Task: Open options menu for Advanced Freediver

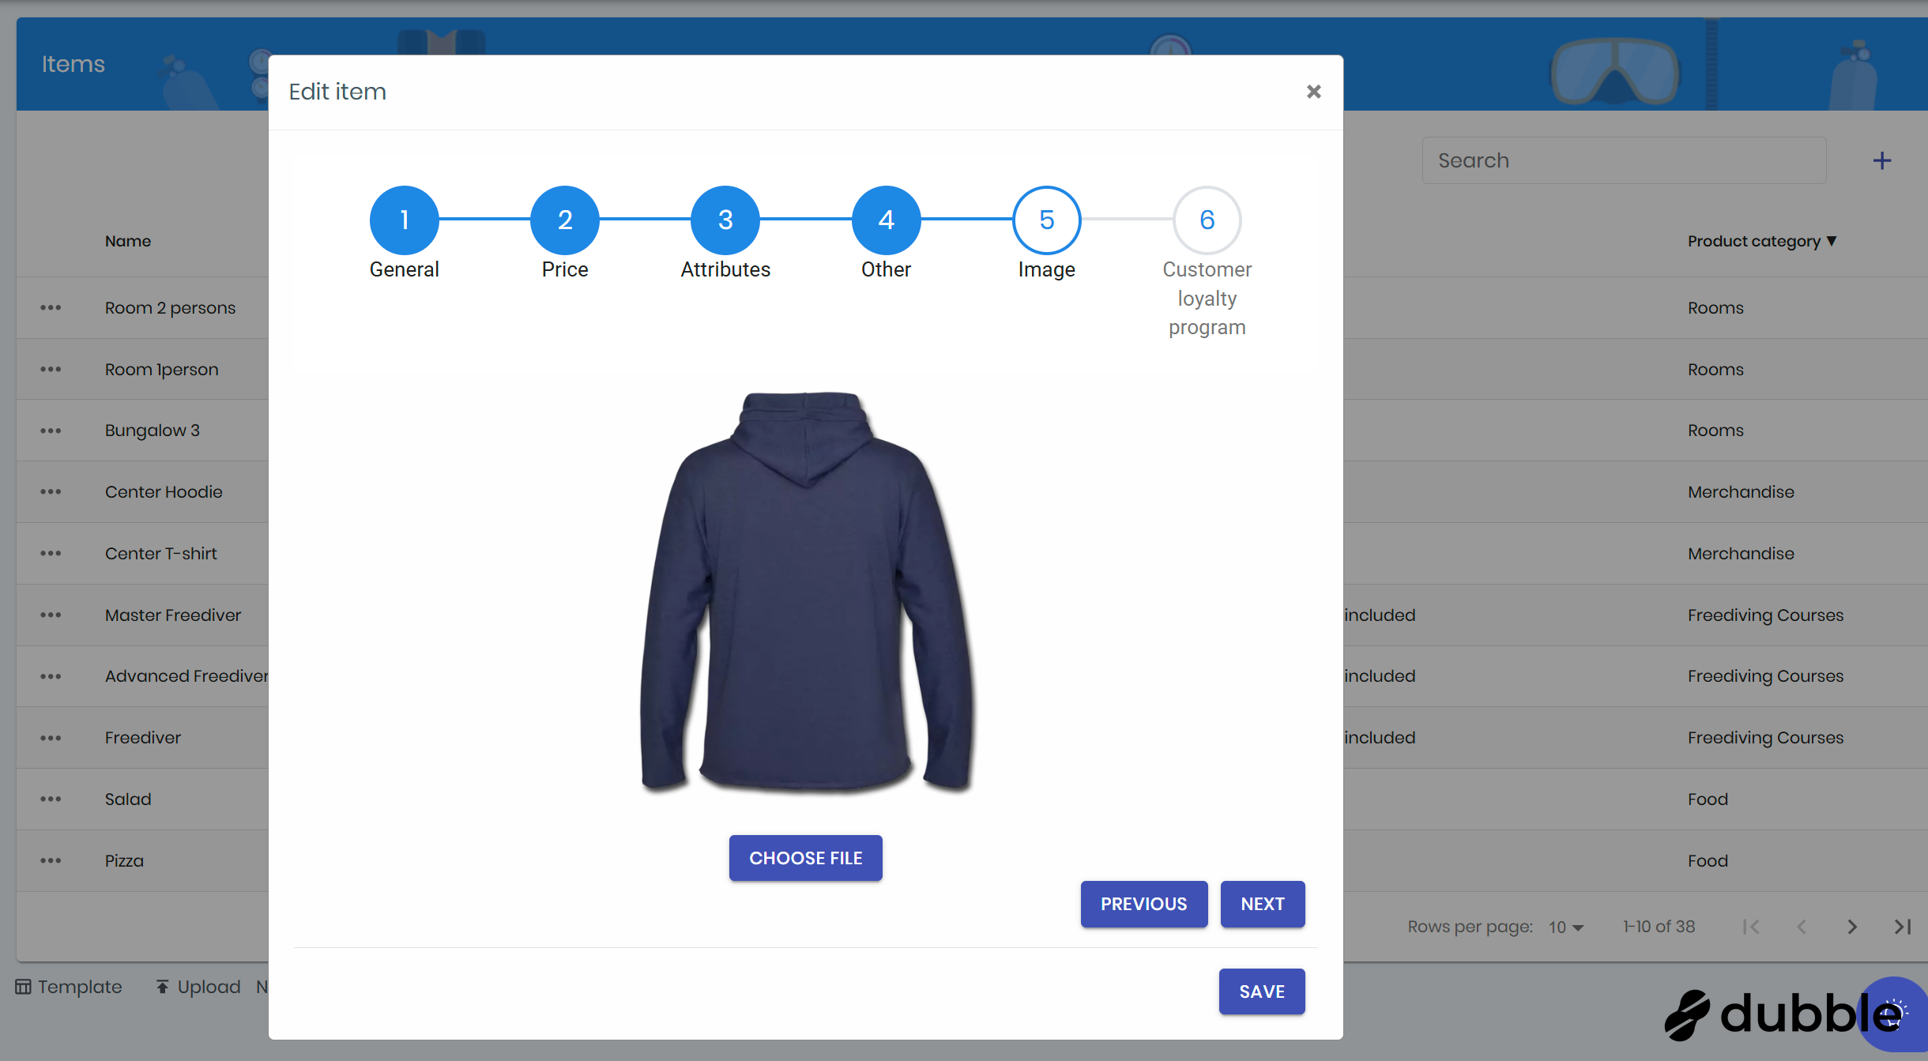Action: point(51,676)
